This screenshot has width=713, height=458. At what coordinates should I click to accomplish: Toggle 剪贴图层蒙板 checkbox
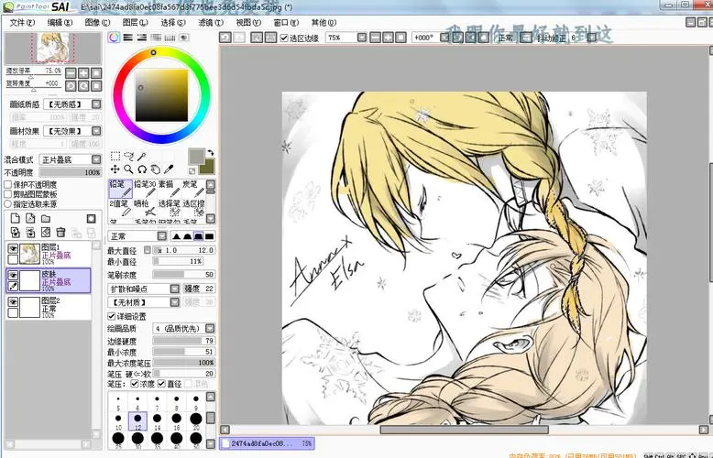pos(7,194)
